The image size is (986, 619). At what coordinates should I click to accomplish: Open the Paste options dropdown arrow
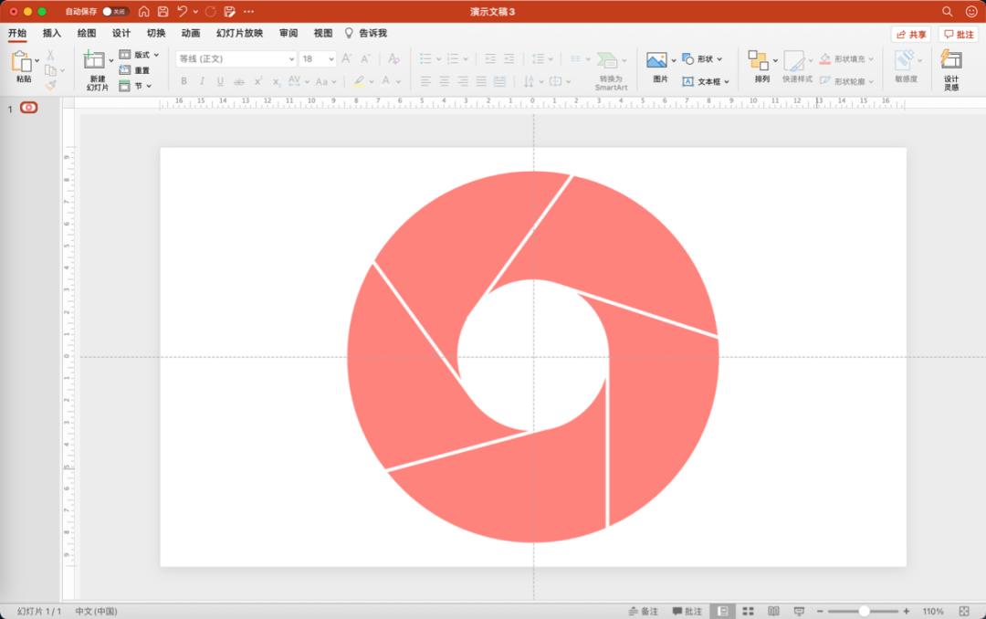click(x=37, y=60)
